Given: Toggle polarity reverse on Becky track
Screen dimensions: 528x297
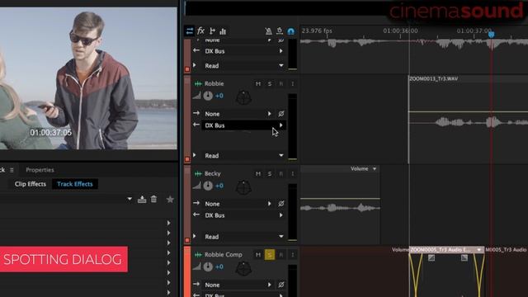Looking at the screenshot, I should pyautogui.click(x=280, y=204).
